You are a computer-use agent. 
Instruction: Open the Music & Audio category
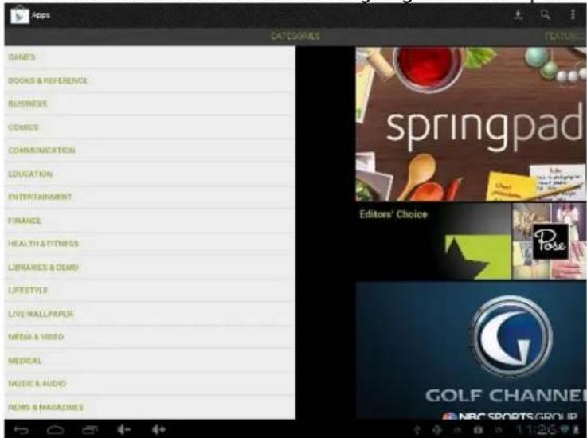click(150, 383)
